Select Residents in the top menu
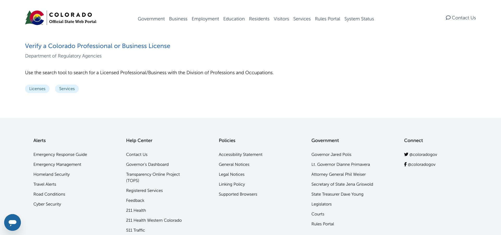501x235 pixels. coord(259,19)
